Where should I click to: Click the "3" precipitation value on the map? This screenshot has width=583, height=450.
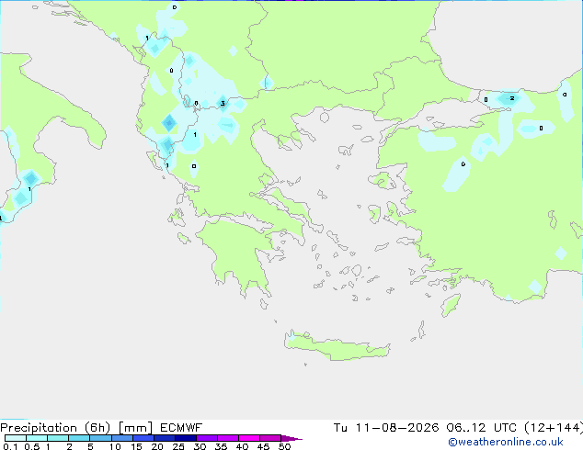[x=223, y=103]
